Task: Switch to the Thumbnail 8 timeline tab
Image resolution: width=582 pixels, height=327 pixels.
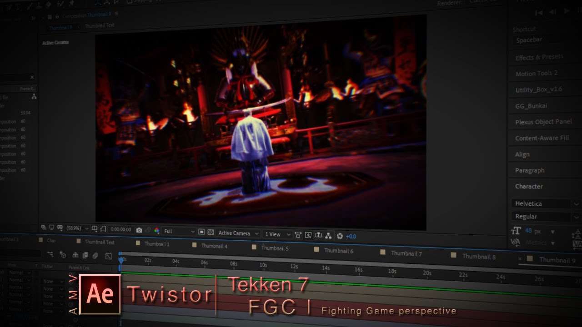Action: pos(478,256)
